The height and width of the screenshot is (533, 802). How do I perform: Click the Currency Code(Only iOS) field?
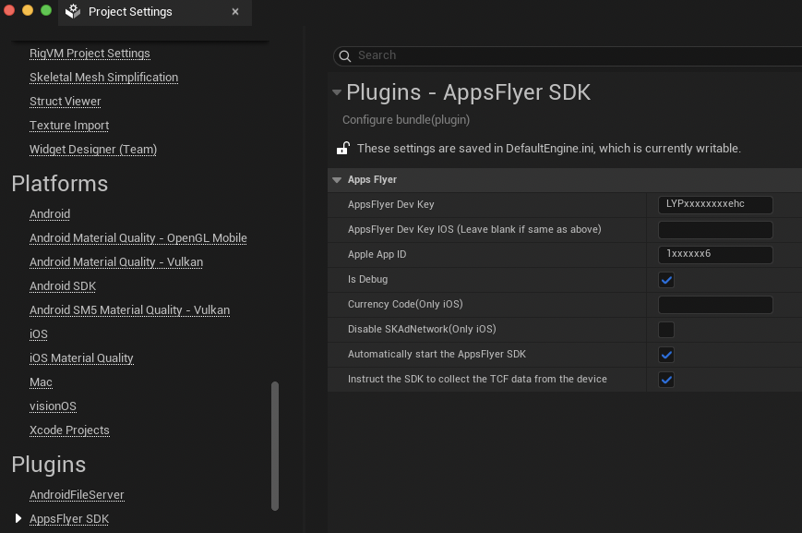click(x=715, y=305)
